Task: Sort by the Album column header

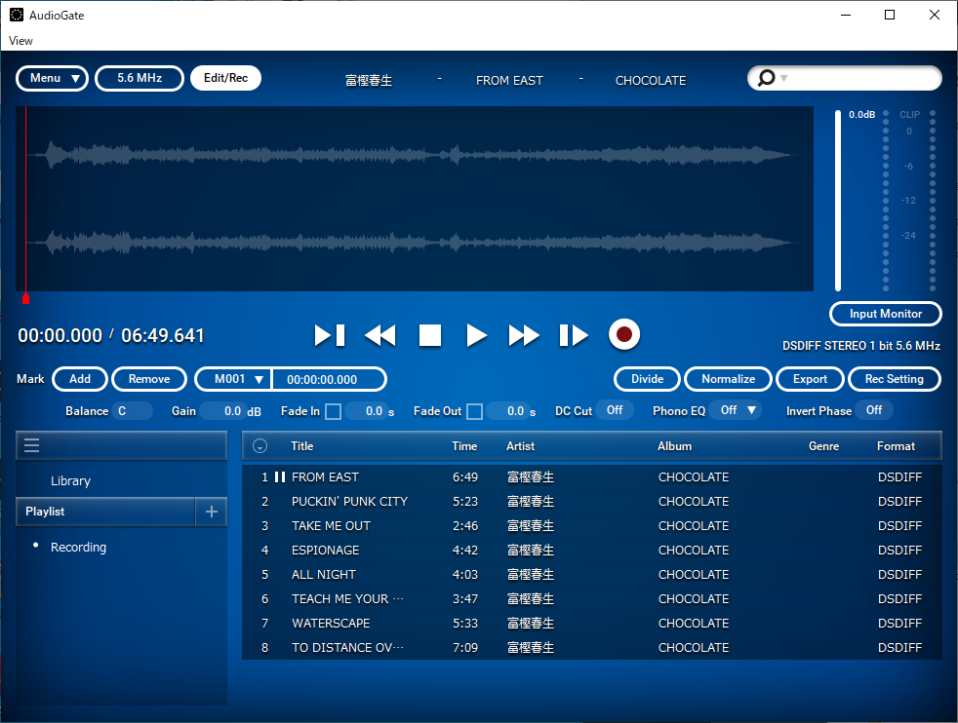Action: (674, 446)
